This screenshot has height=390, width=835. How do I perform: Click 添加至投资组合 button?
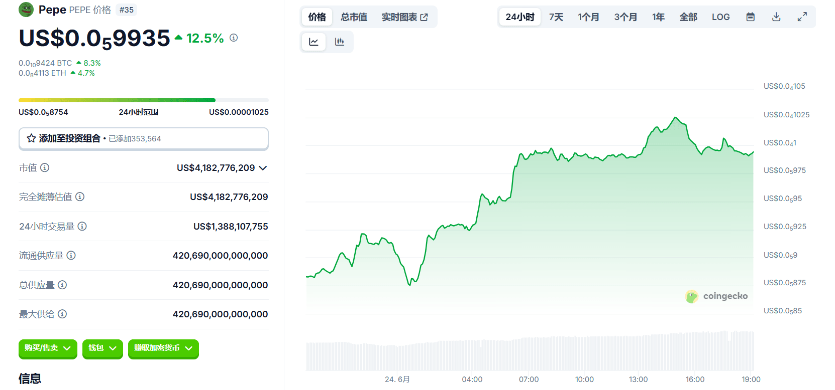144,138
